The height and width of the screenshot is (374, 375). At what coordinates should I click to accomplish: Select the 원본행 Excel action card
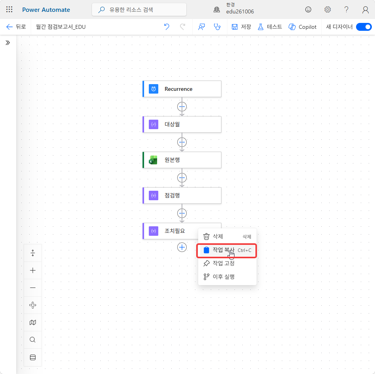(x=182, y=160)
